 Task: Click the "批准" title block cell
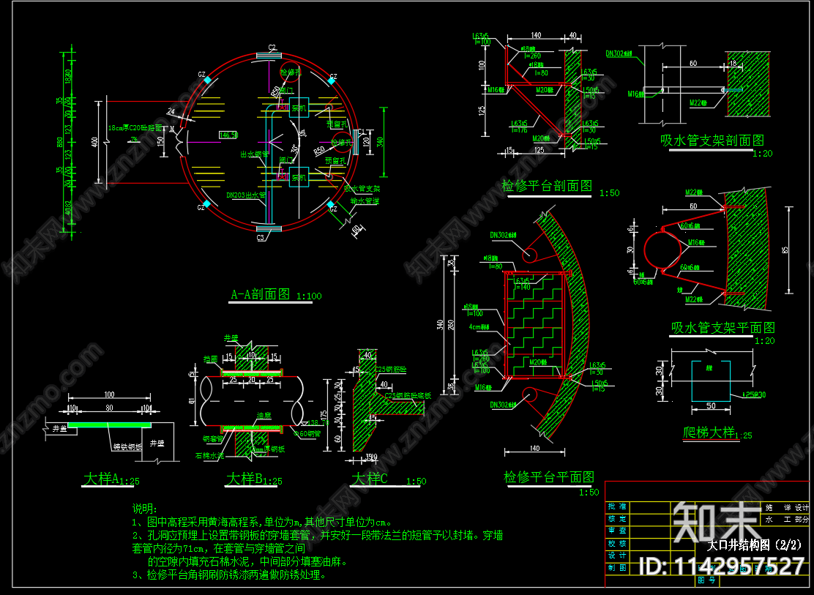click(617, 506)
